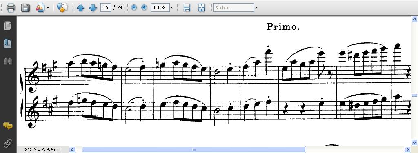Click the 150% zoom value field
This screenshot has height=153, width=418.
pyautogui.click(x=160, y=7)
